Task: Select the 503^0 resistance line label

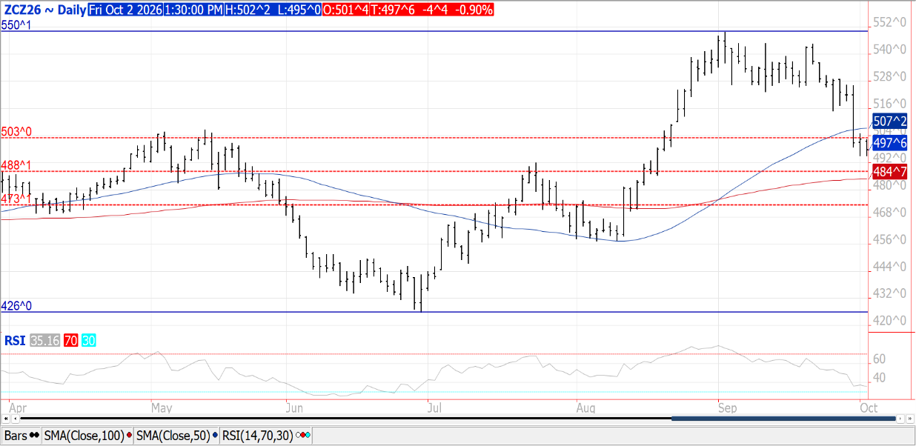Action: (16, 132)
